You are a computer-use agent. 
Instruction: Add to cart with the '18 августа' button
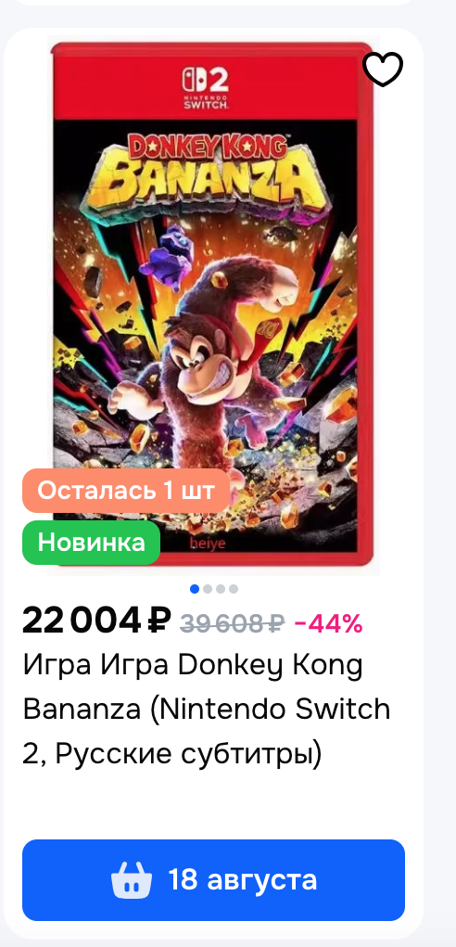point(213,880)
